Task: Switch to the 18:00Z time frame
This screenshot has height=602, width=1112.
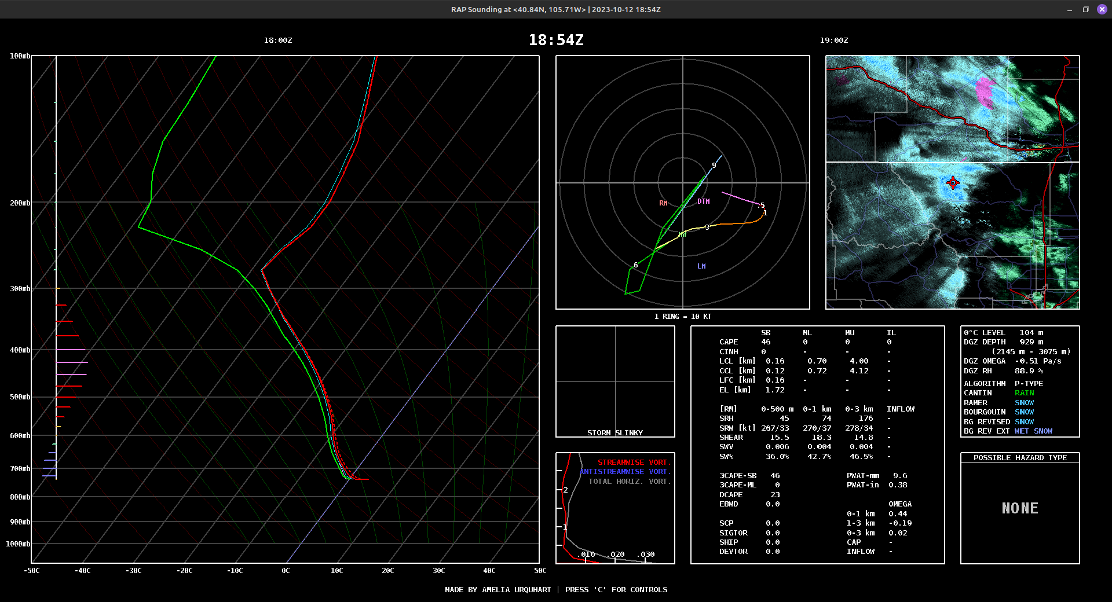Action: [278, 41]
